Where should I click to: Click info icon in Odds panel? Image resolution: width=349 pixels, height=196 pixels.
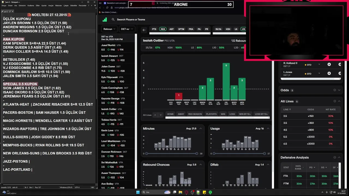[x=335, y=90]
